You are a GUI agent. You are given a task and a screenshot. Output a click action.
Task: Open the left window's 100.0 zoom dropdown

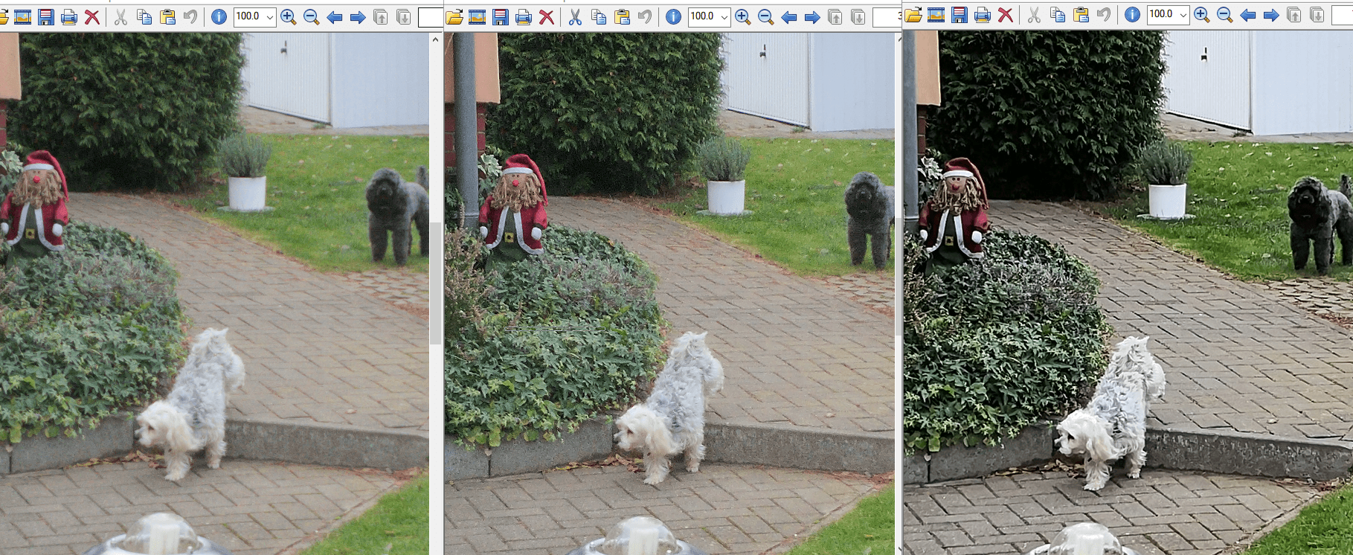269,16
